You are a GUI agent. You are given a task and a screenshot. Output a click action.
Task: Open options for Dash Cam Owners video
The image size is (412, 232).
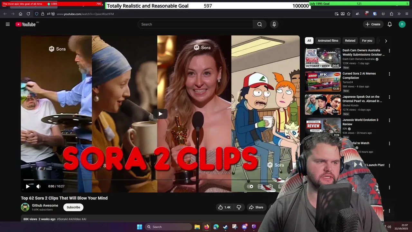click(x=389, y=51)
